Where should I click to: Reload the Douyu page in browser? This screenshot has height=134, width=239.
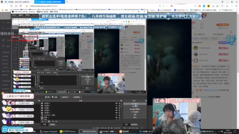coord(12,6)
